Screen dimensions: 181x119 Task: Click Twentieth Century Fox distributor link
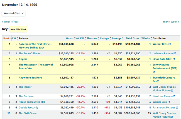tap(164, 79)
